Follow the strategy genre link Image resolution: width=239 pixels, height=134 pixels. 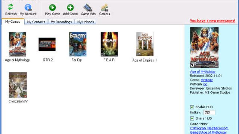click(x=207, y=80)
